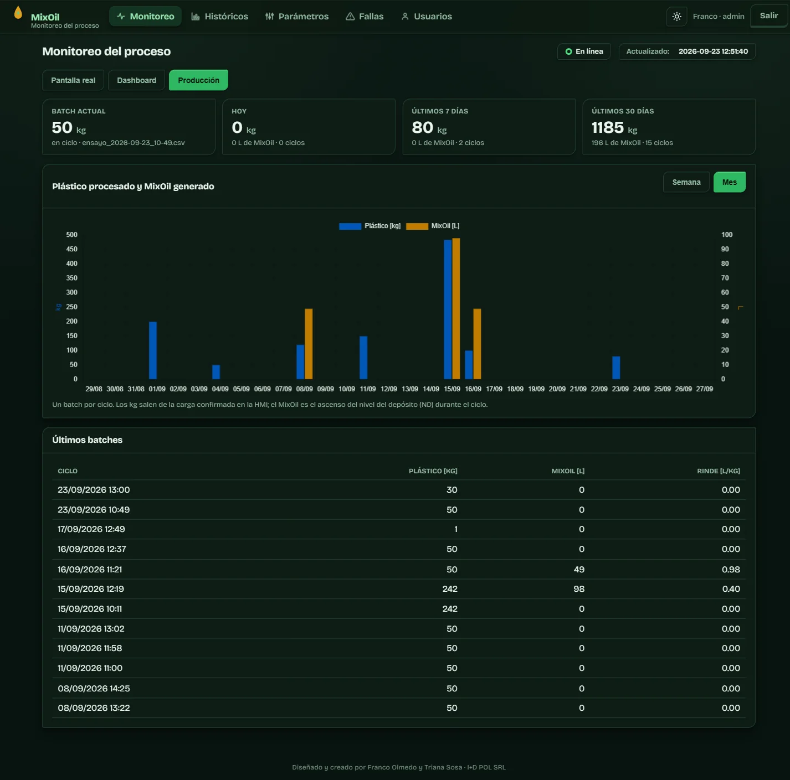Switch to the Pantalla real tab
Viewport: 790px width, 780px height.
tap(73, 80)
